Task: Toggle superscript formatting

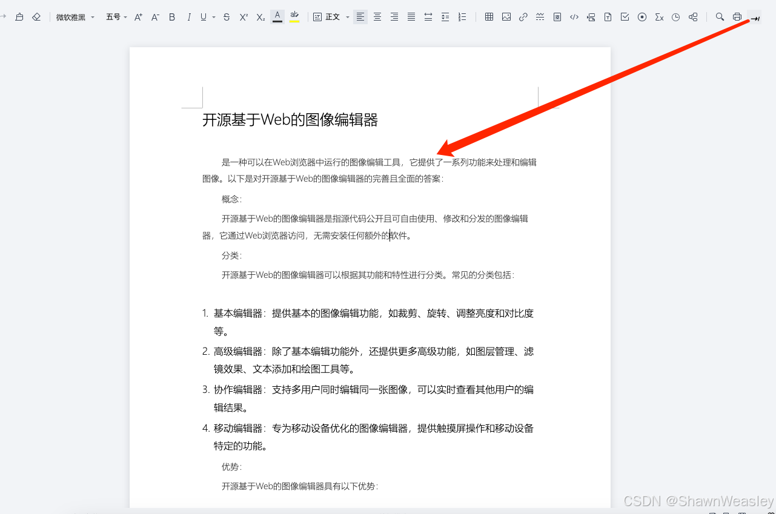Action: coord(244,17)
